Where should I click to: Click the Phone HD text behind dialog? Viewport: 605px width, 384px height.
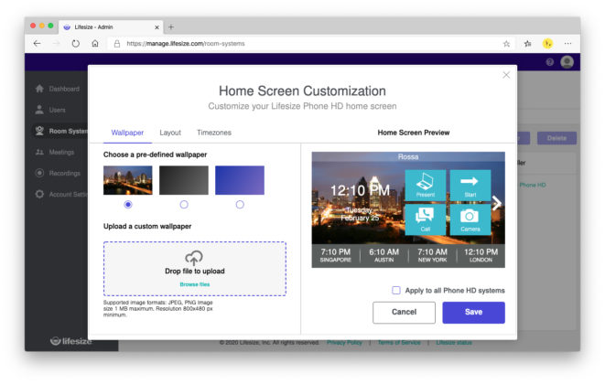[x=533, y=185]
